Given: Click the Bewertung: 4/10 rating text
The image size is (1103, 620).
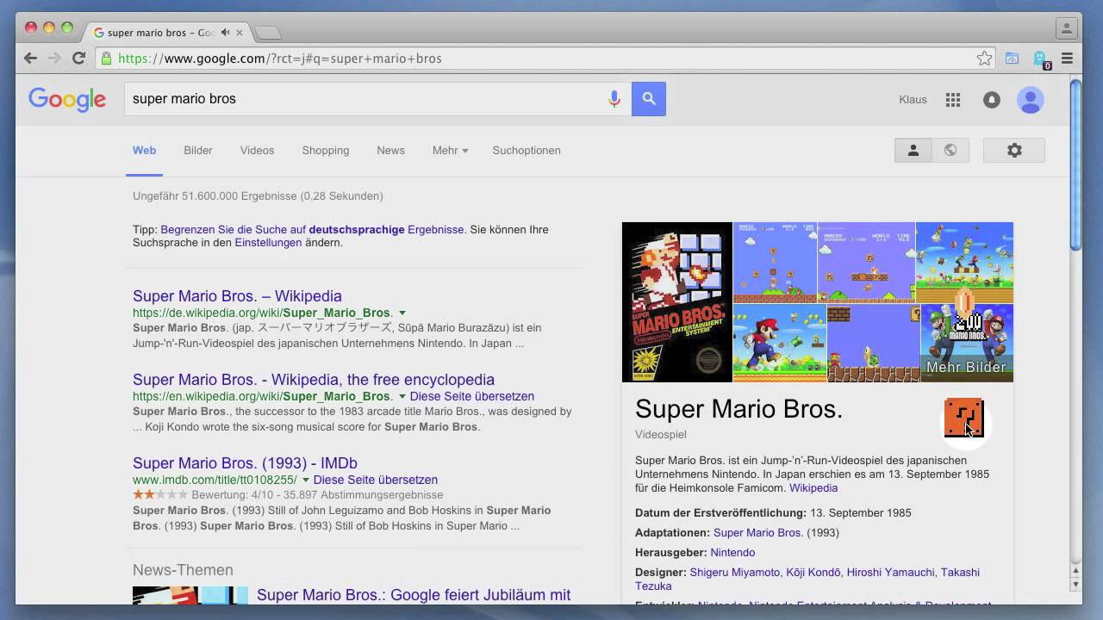Looking at the screenshot, I should (317, 495).
